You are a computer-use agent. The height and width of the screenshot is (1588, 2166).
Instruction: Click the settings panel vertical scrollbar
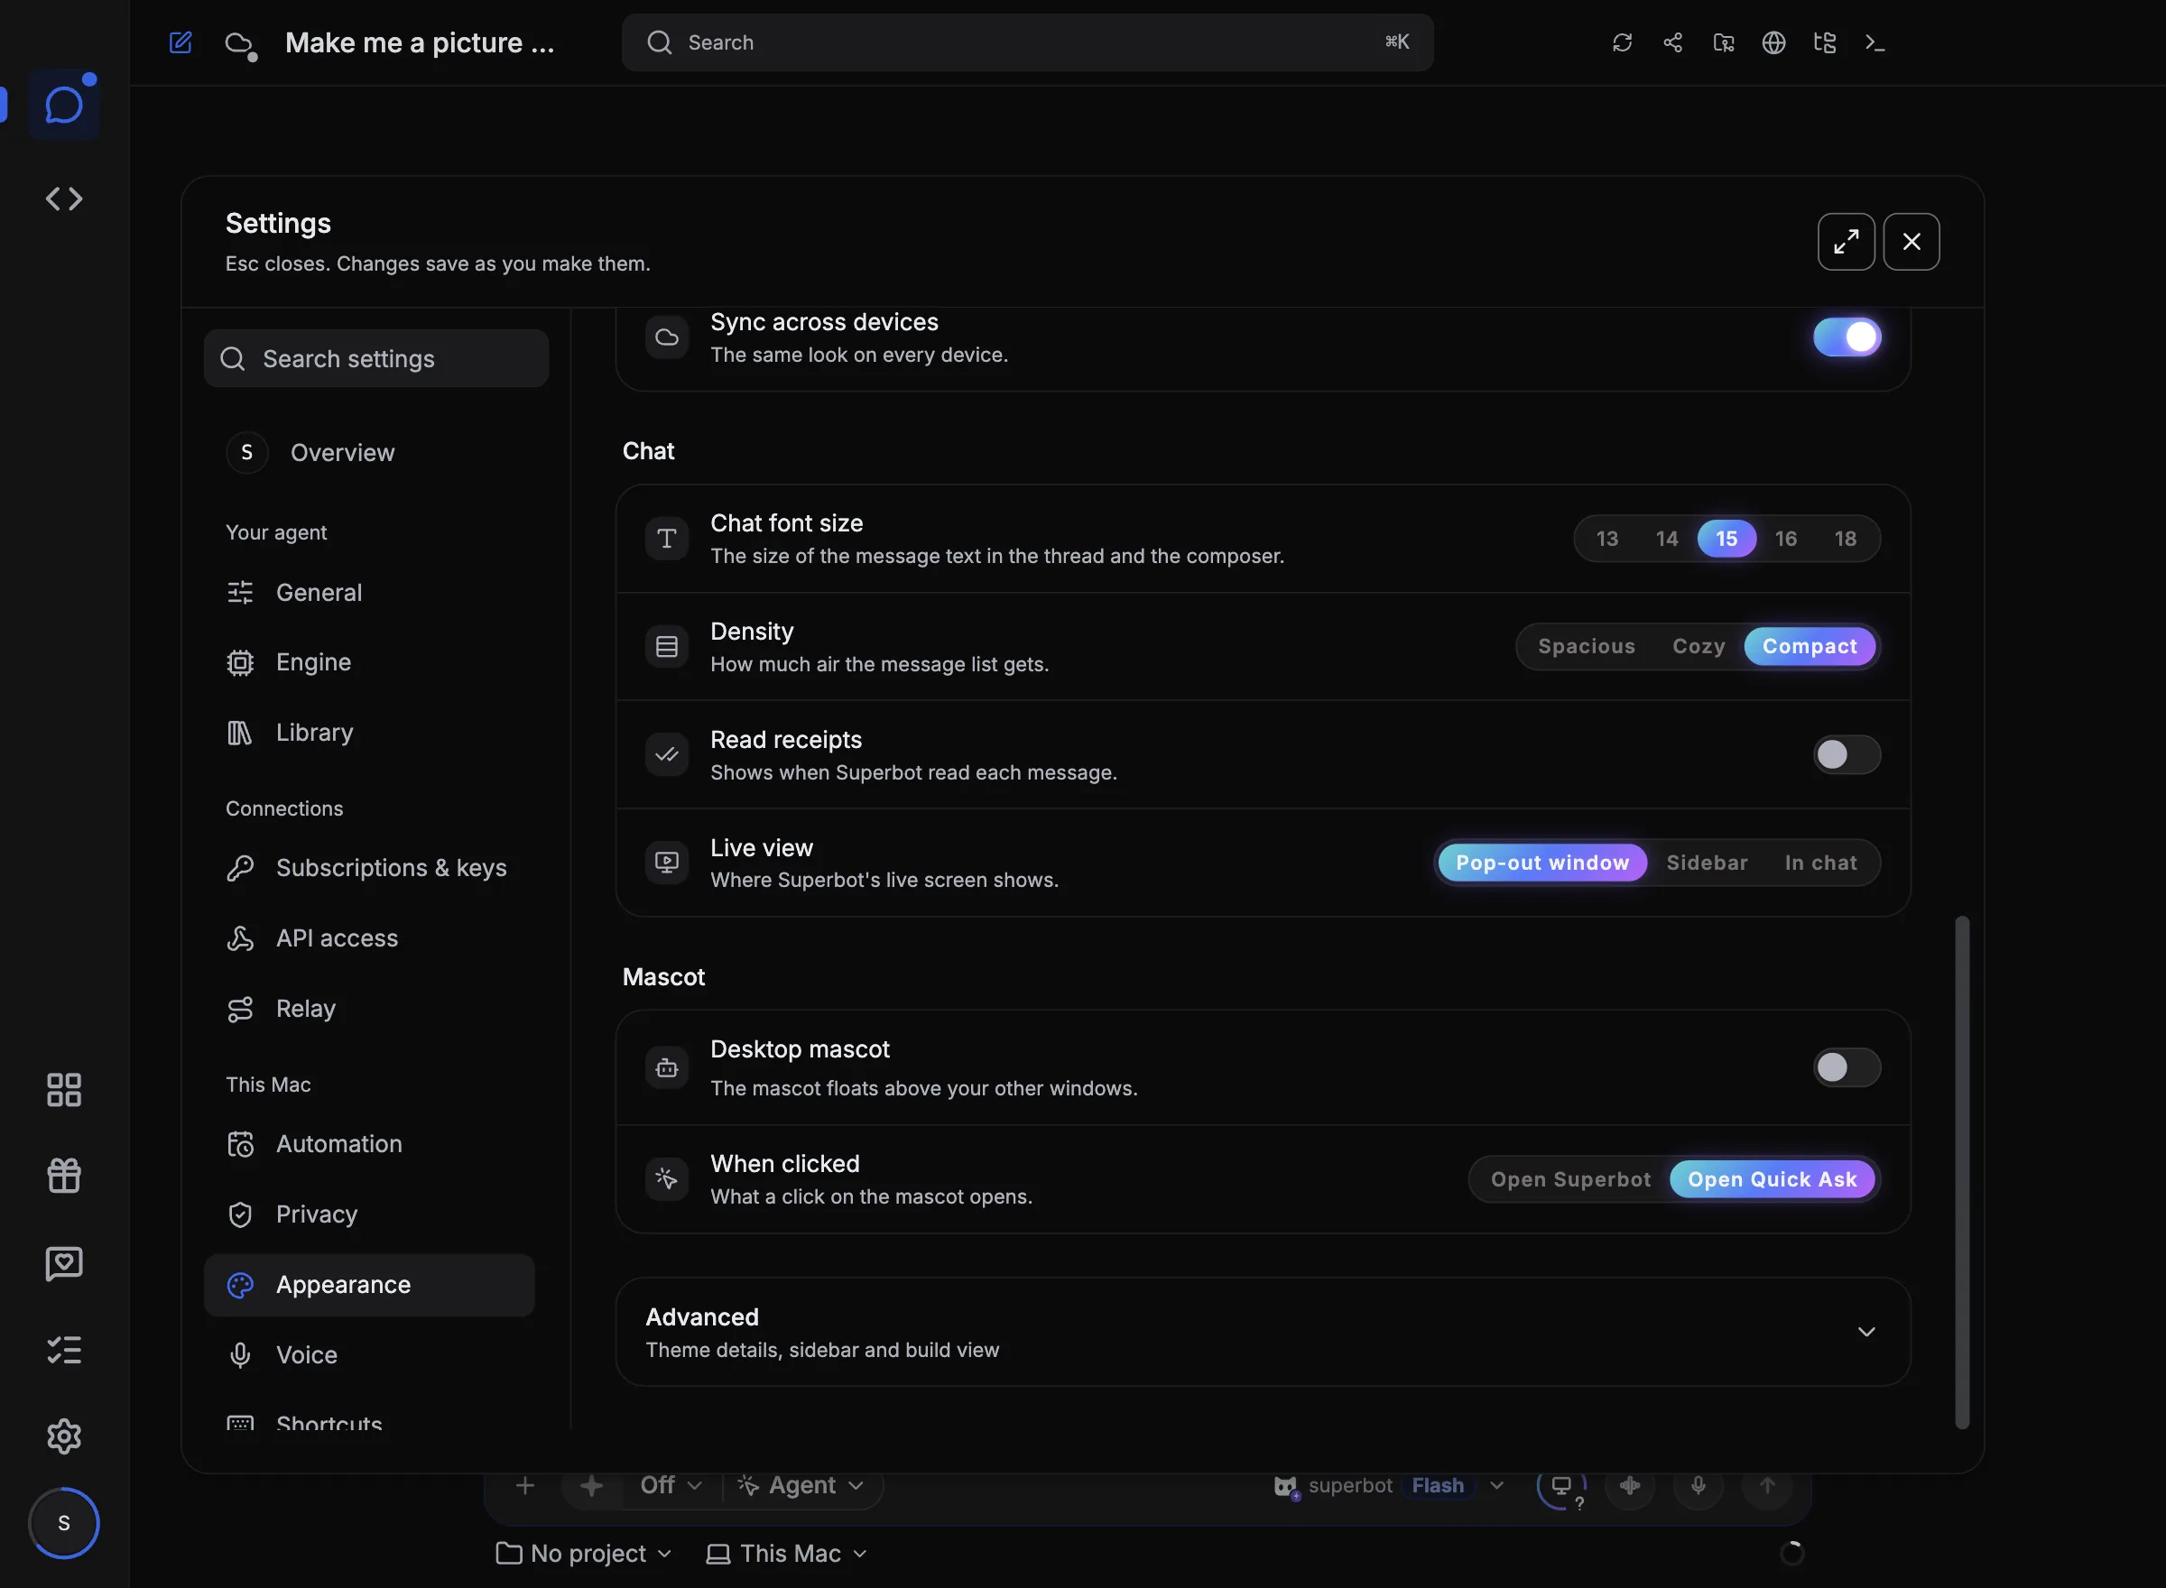coord(1962,1173)
